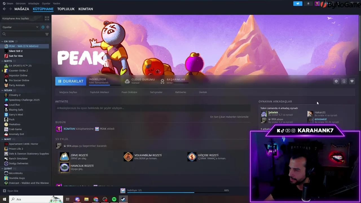Click Loud Run game icon
Image resolution: width=361 pixels, height=203 pixels.
(x=6, y=105)
